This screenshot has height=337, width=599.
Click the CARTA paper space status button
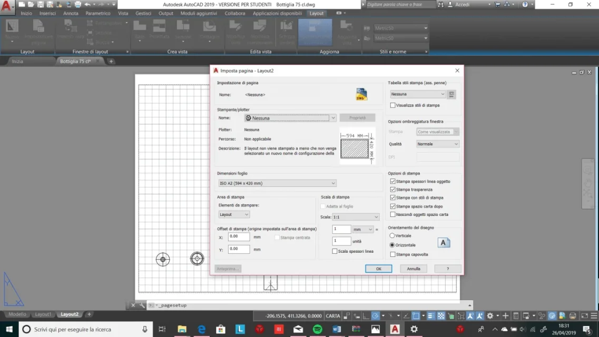(x=333, y=315)
